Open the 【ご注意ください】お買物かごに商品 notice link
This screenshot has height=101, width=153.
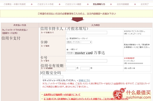(86, 99)
